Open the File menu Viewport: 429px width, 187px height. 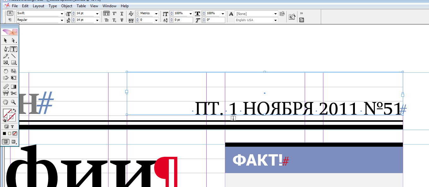(15, 6)
